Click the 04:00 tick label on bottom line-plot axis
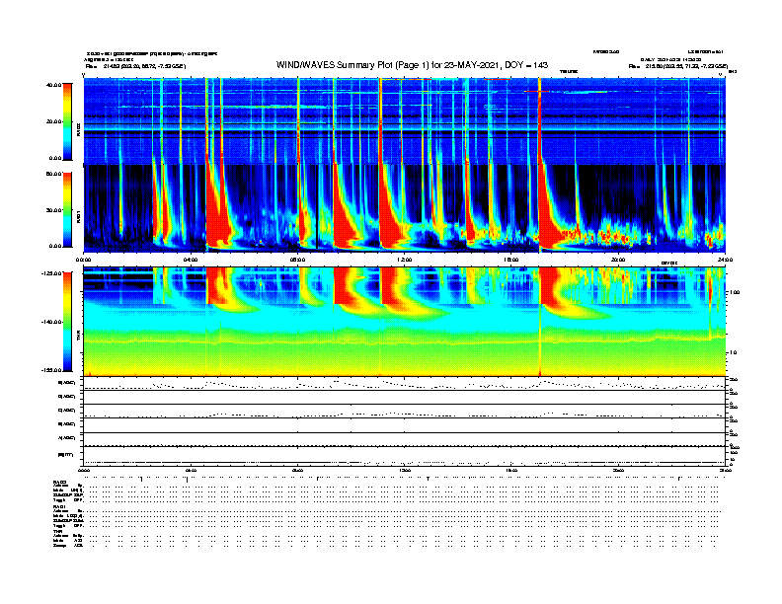This screenshot has width=782, height=604. pos(191,471)
